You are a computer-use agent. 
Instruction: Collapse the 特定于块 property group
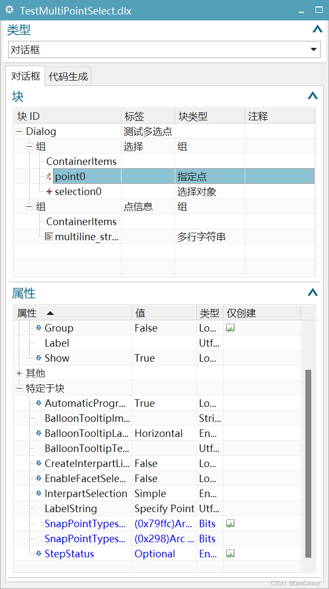point(19,388)
